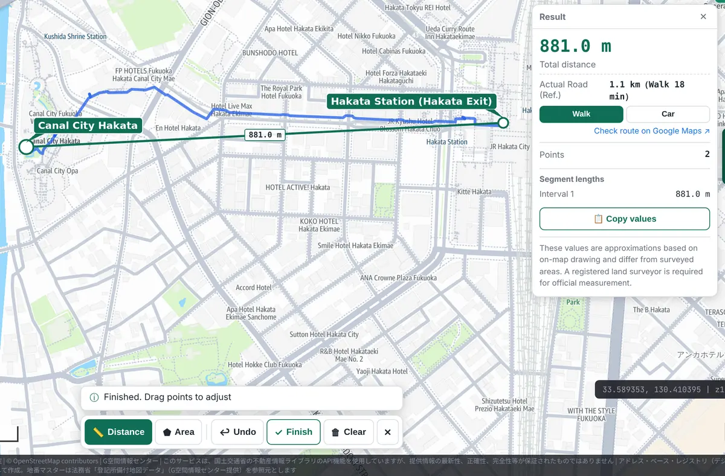This screenshot has width=725, height=476.
Task: Switch to the Area measurement tool
Action: tap(178, 432)
